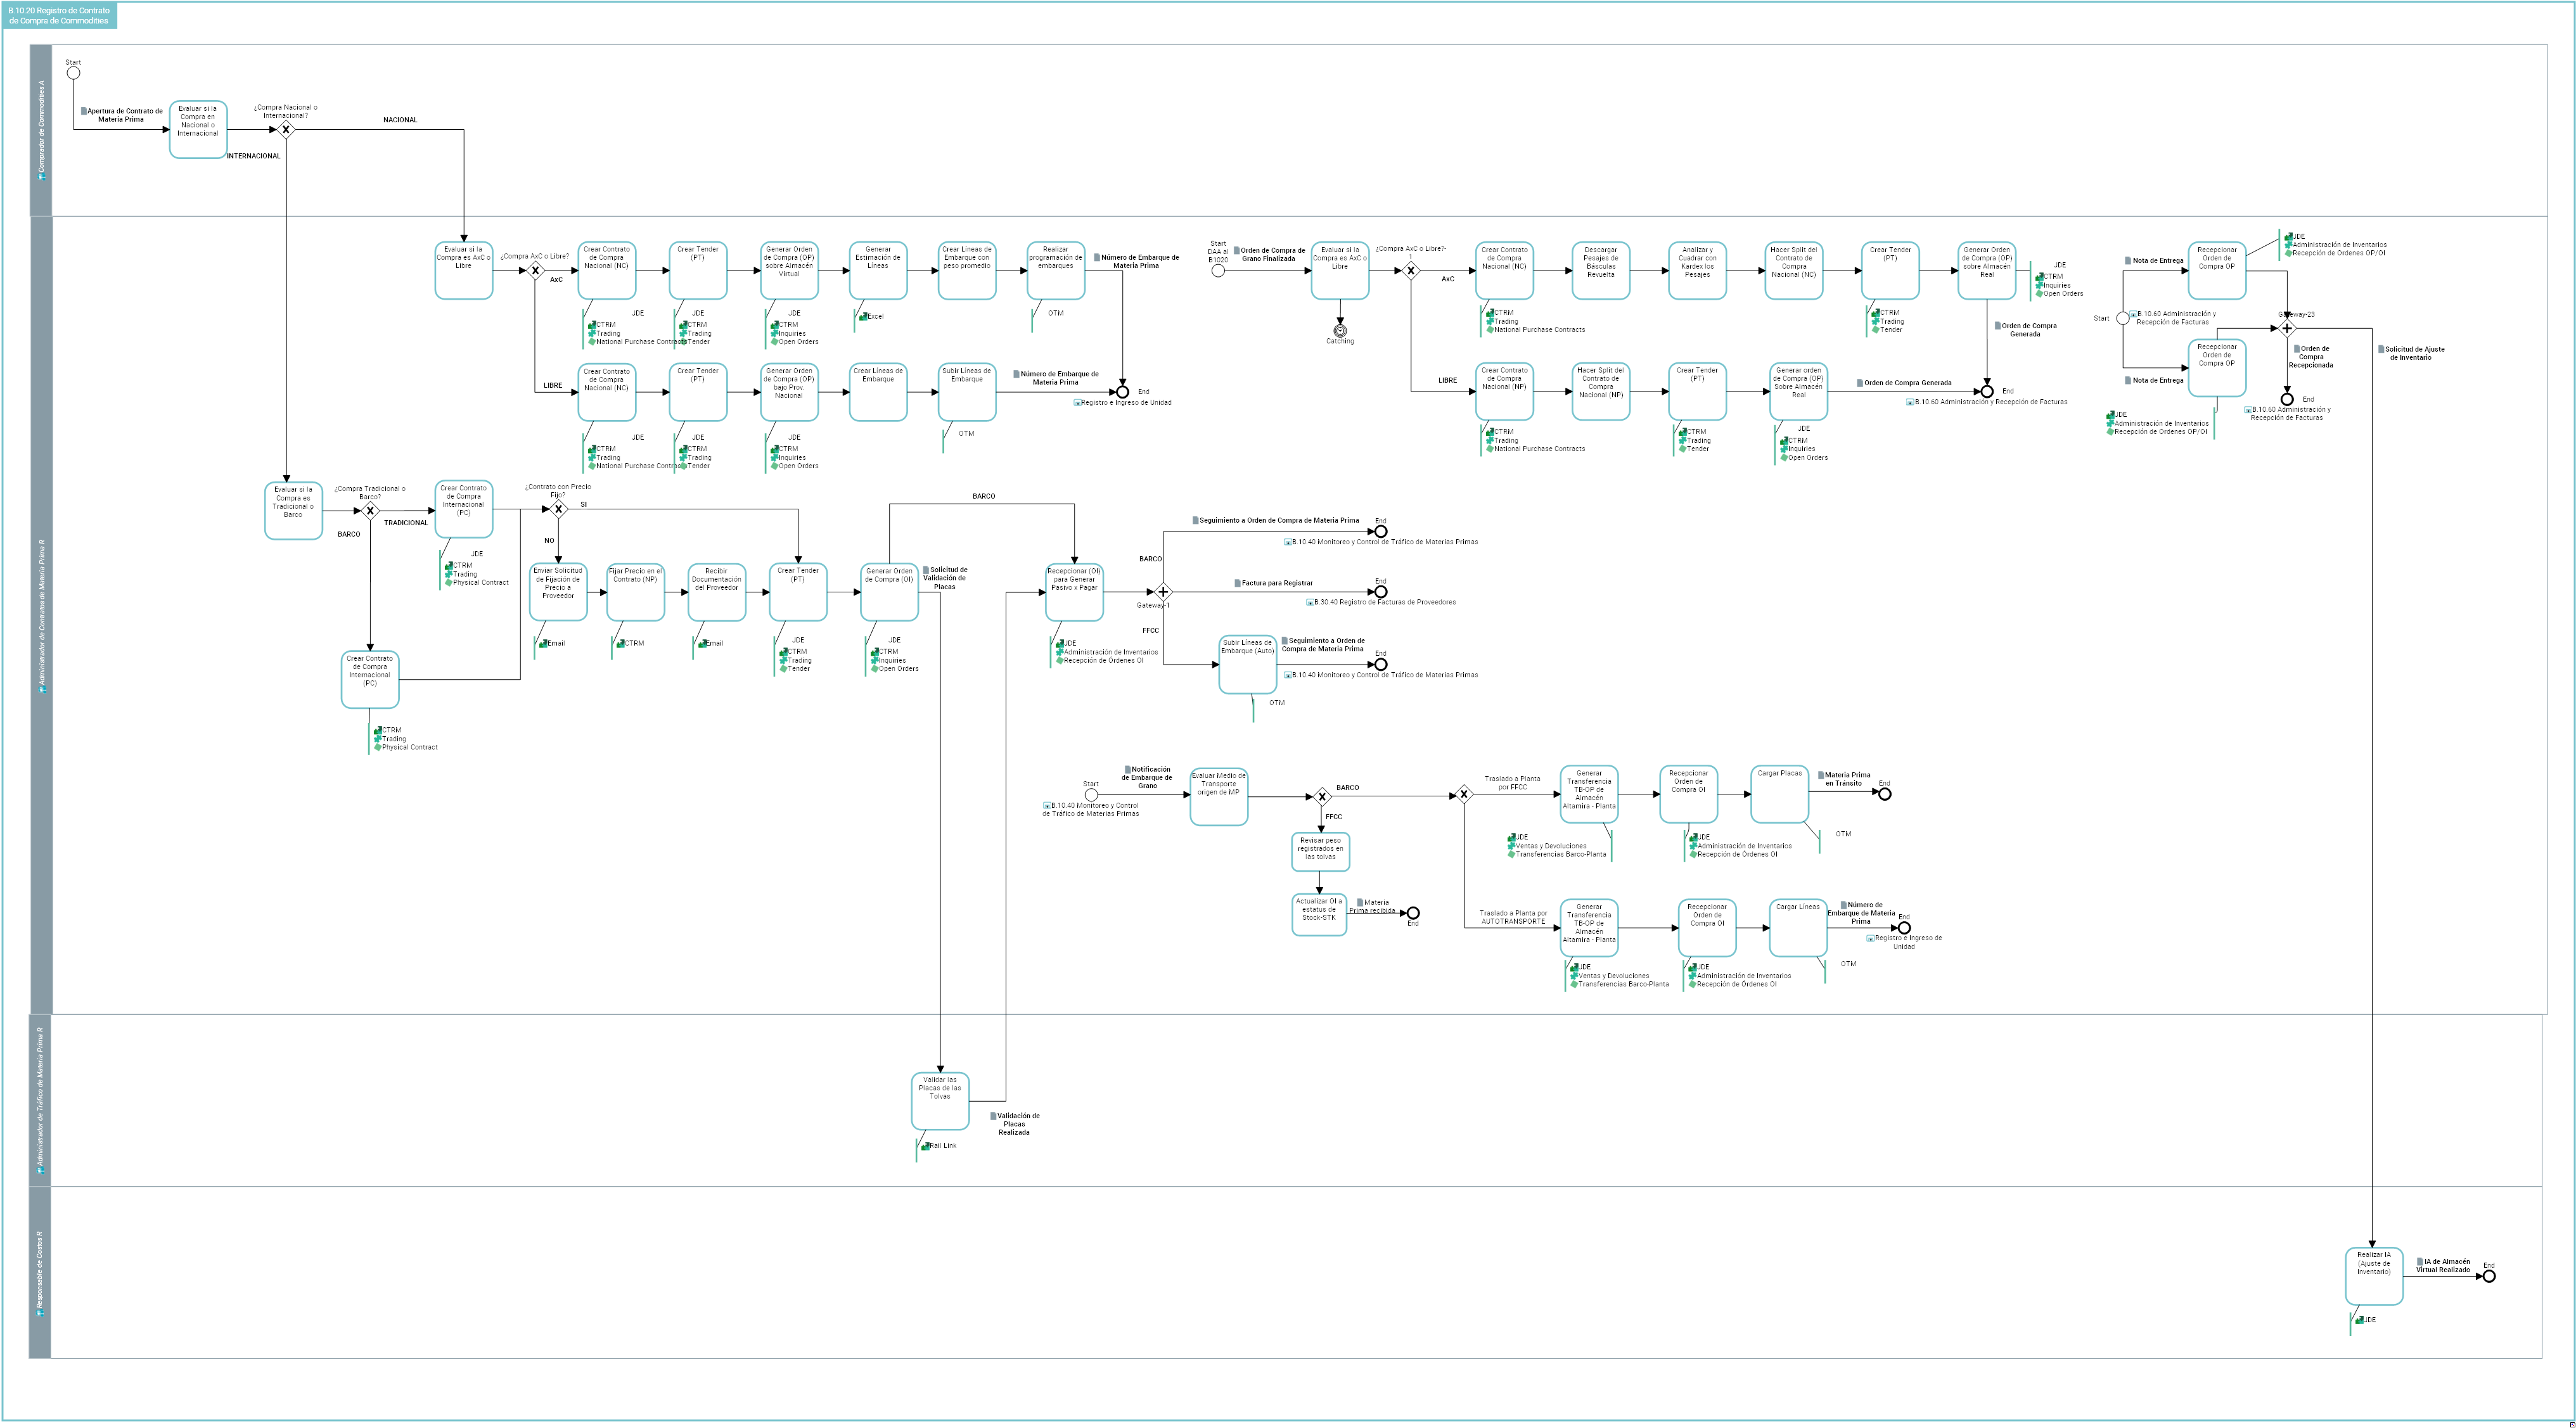Click label Solicitud de Ajuste de Inventario
The height and width of the screenshot is (1428, 2576).
[2413, 353]
